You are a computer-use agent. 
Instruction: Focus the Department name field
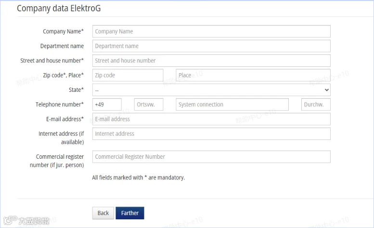[x=211, y=46]
